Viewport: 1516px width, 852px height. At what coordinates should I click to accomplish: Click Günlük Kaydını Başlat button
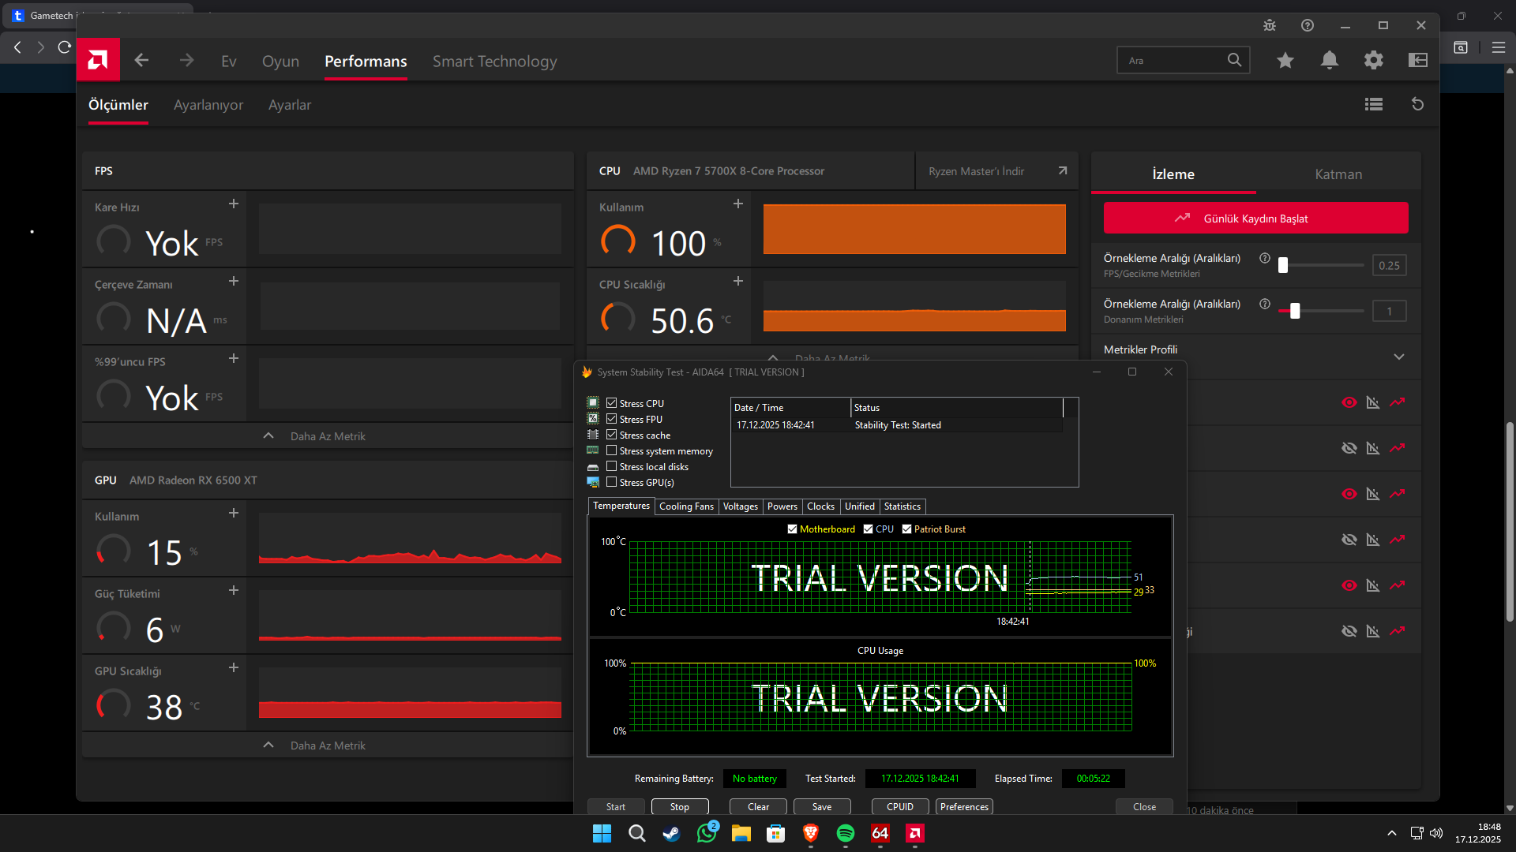1255,218
